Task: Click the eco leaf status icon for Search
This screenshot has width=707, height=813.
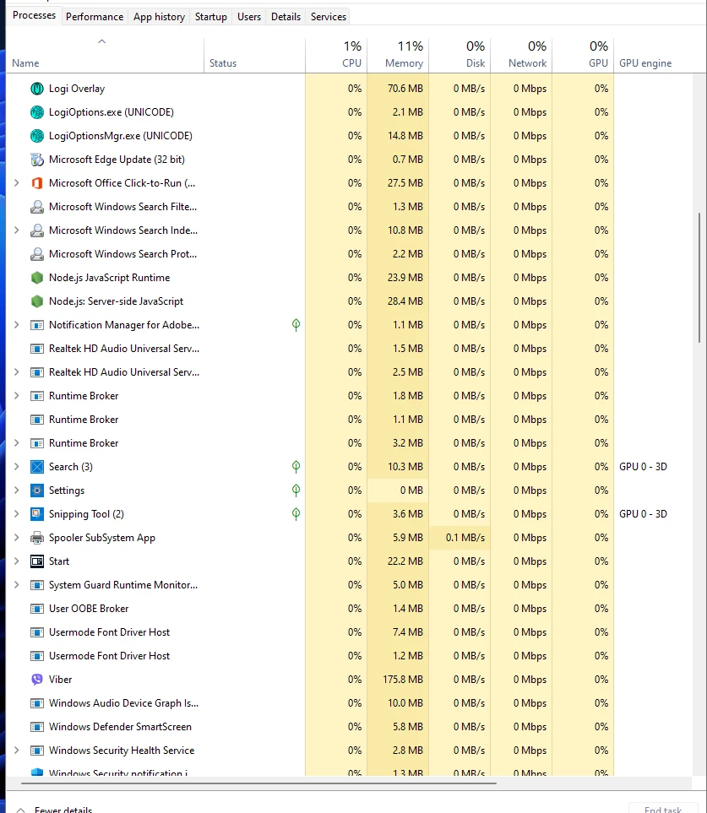Action: pyautogui.click(x=296, y=467)
